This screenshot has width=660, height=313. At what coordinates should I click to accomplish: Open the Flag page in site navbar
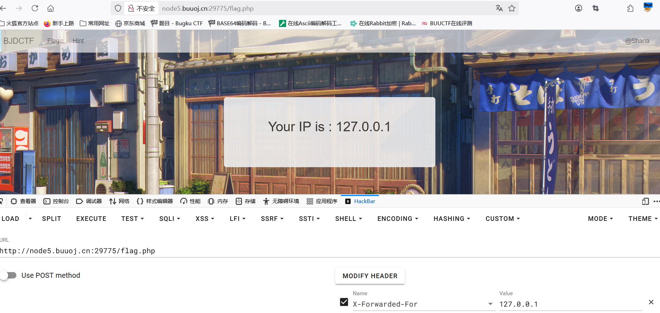pyautogui.click(x=53, y=41)
